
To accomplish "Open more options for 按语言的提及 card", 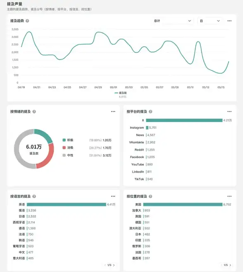I will tap(113, 196).
